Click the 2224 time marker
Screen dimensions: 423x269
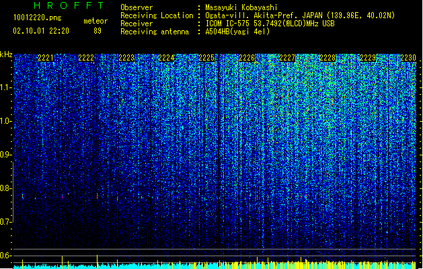(167, 58)
